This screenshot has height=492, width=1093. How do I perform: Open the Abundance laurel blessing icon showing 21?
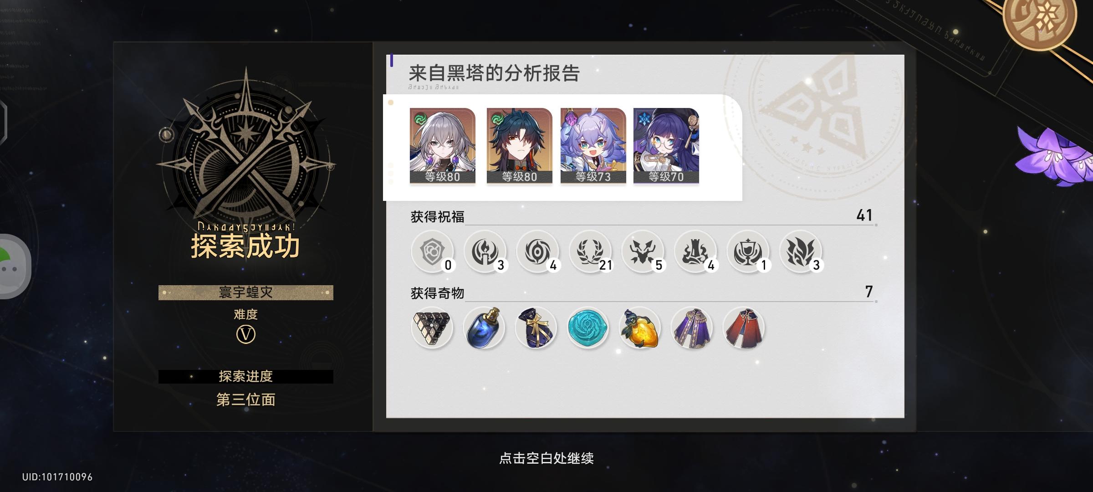click(591, 251)
